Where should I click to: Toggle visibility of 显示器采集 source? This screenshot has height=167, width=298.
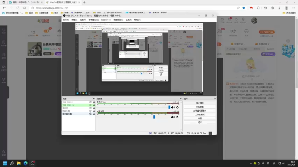pyautogui.click(x=91, y=114)
